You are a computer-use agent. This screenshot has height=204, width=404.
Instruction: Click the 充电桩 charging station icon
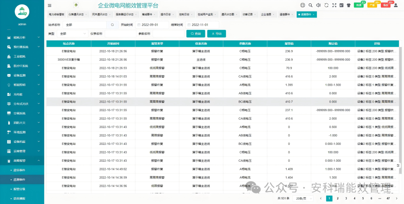point(9,94)
